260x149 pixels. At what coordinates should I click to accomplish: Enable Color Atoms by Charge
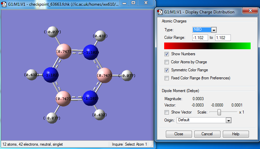tap(167, 62)
